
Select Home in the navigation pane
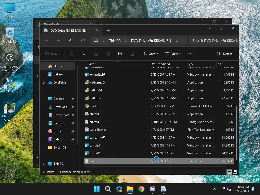pyautogui.click(x=58, y=66)
